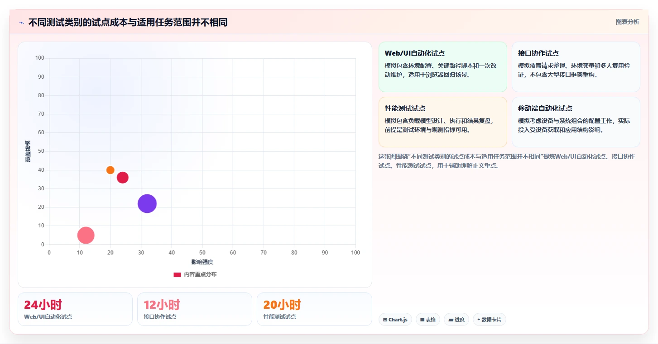The height and width of the screenshot is (344, 658).
Task: Click the lightning icon beside the title
Action: pos(21,23)
